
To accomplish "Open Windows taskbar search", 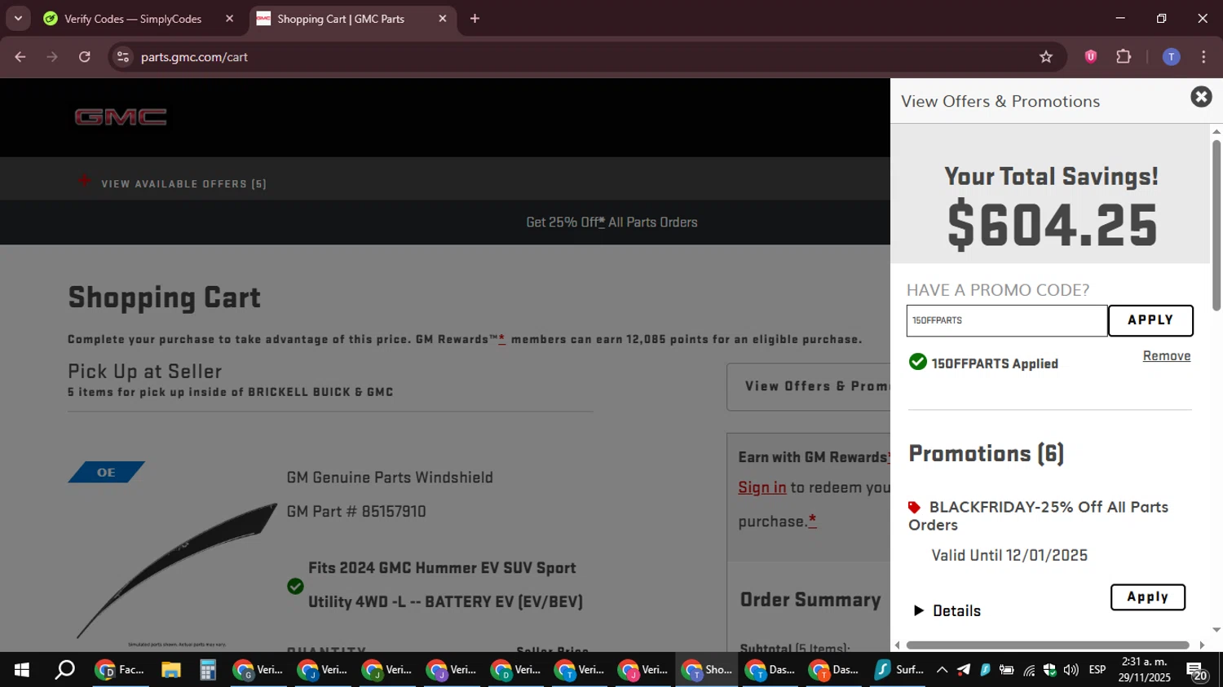I will [x=64, y=670].
